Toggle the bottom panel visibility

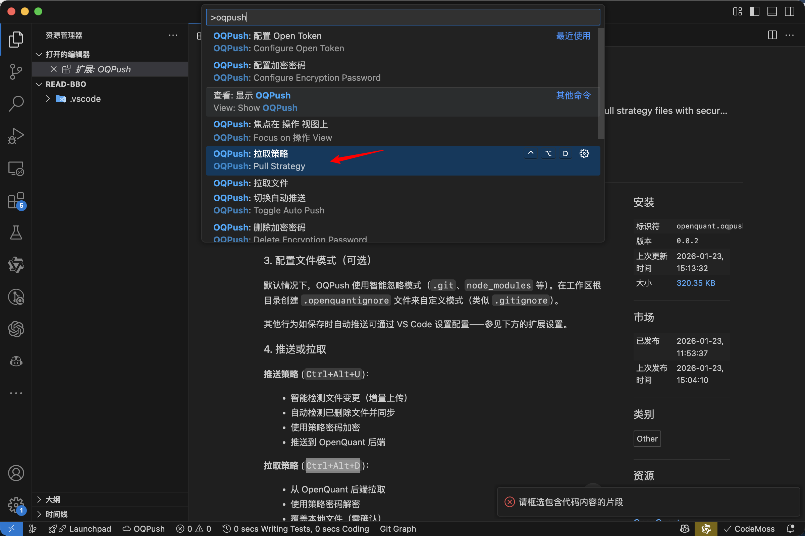771,11
